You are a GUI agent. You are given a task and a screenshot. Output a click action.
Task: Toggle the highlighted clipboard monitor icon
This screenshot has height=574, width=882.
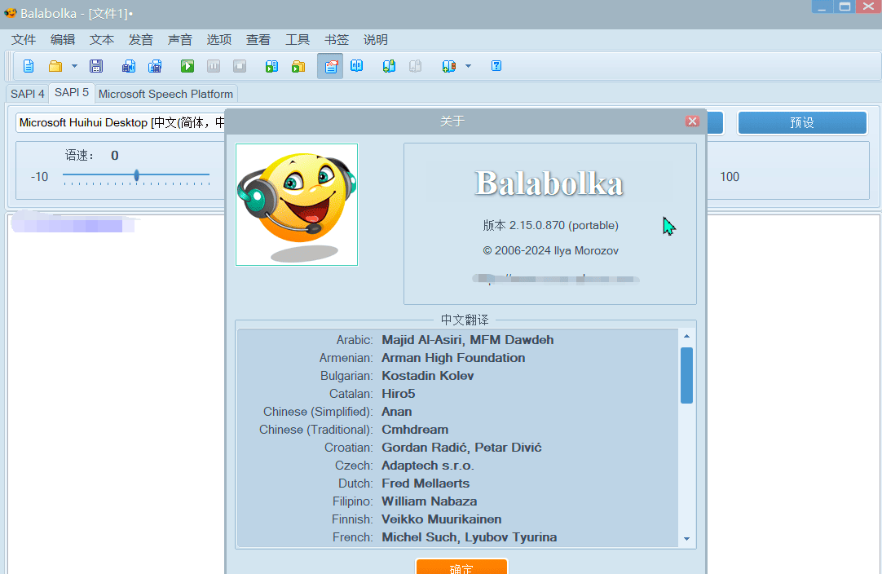330,66
